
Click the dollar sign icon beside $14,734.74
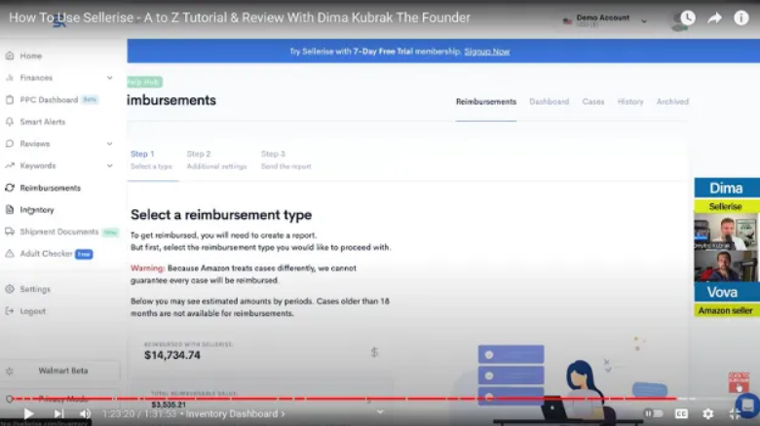click(374, 352)
